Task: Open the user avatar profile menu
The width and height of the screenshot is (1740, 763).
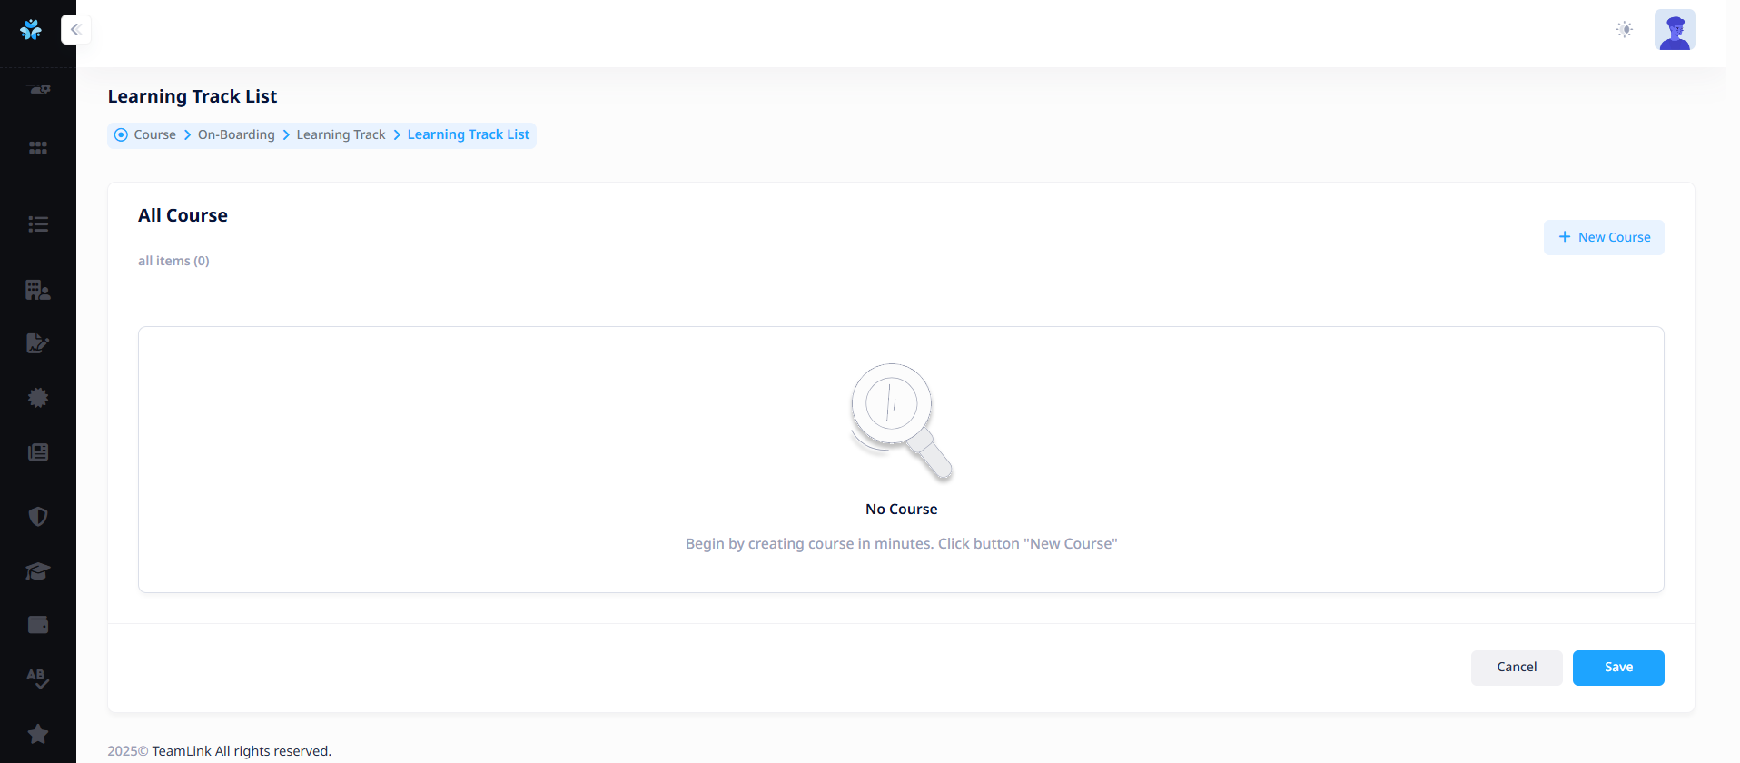Action: [x=1675, y=30]
